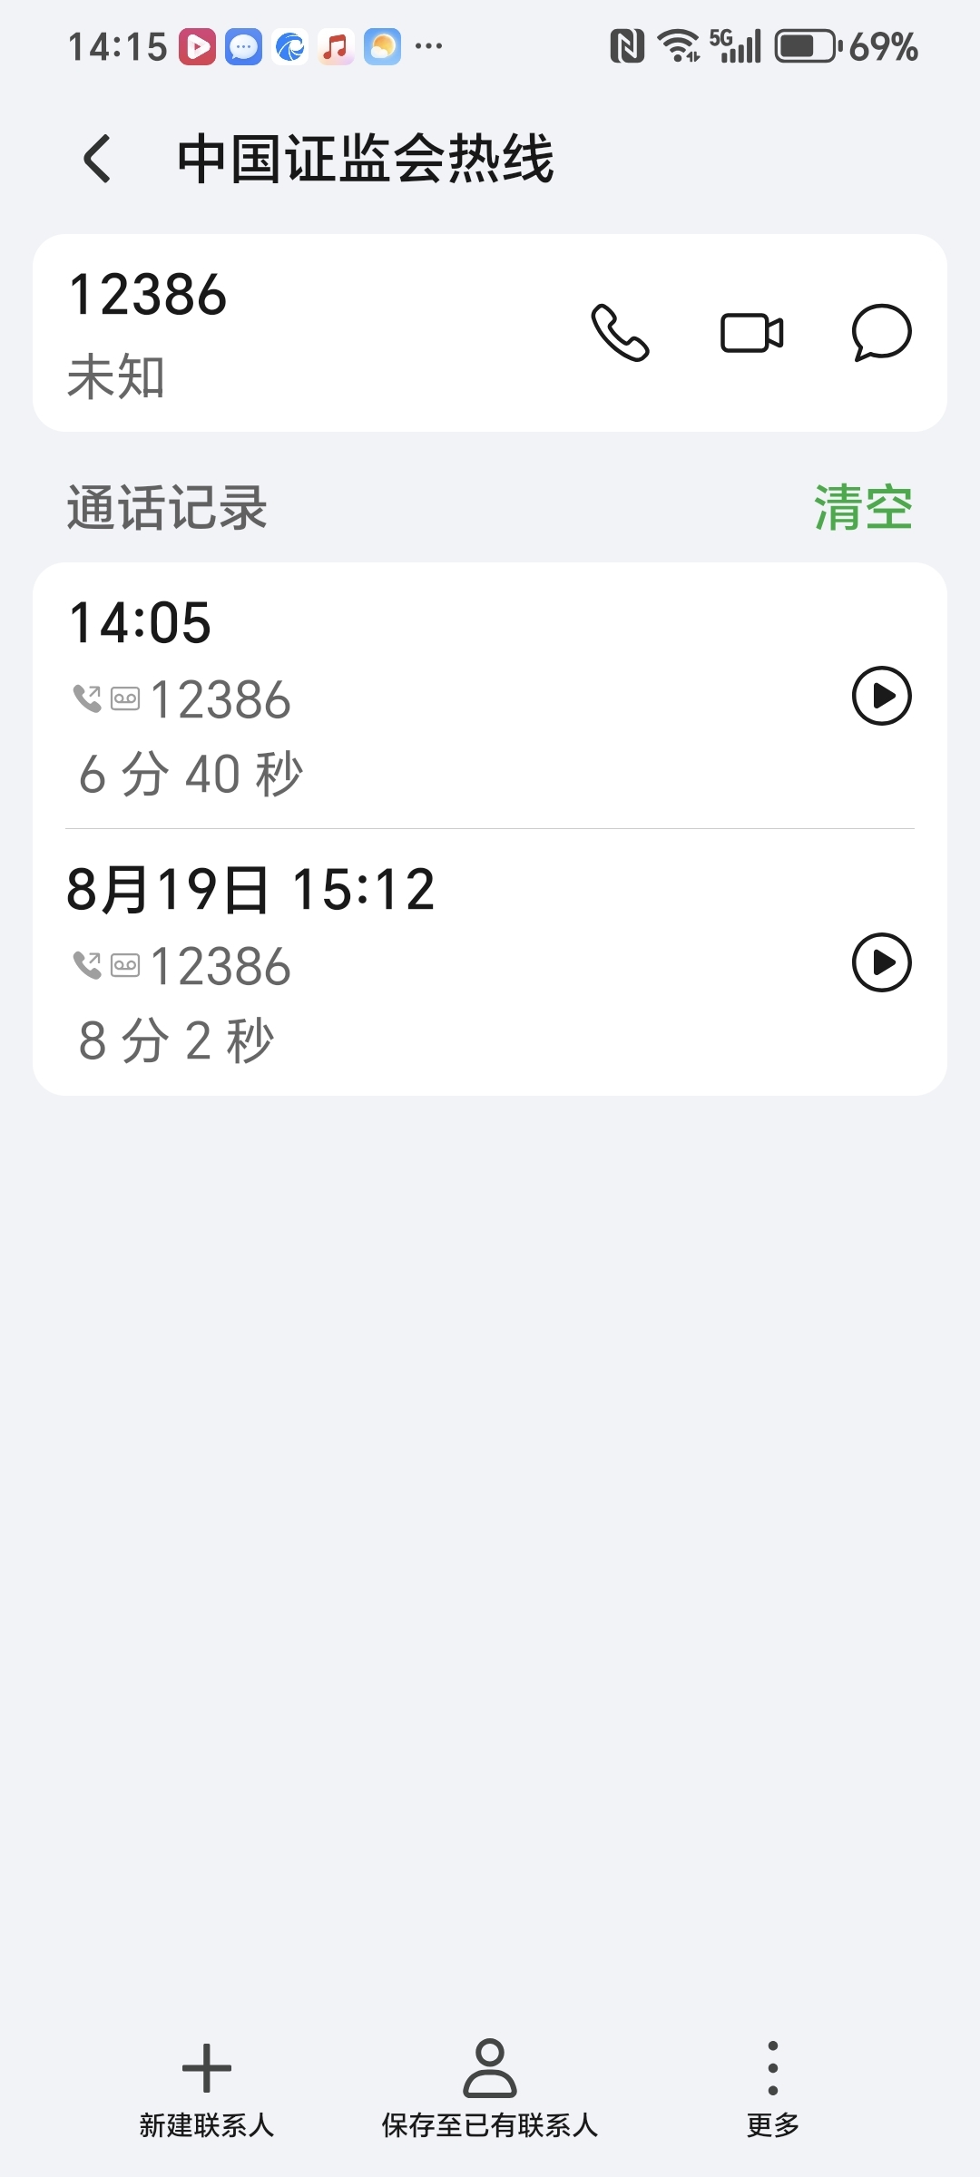
Task: Tap the music app notification icon
Action: pos(336,46)
